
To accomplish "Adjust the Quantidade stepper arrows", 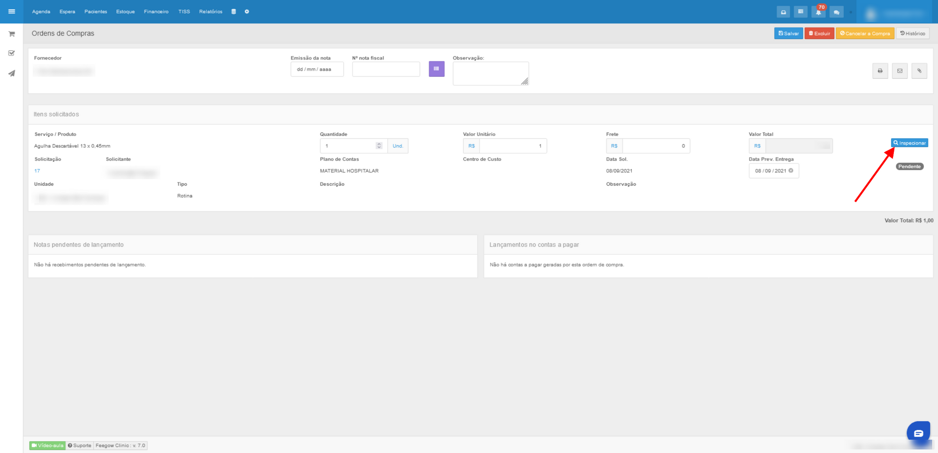I will point(379,146).
